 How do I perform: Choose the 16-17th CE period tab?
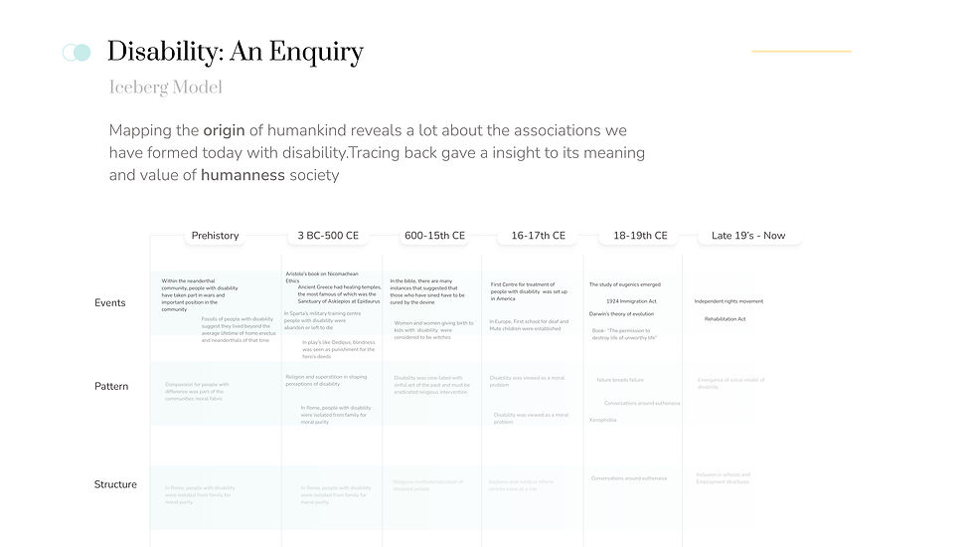pyautogui.click(x=538, y=236)
